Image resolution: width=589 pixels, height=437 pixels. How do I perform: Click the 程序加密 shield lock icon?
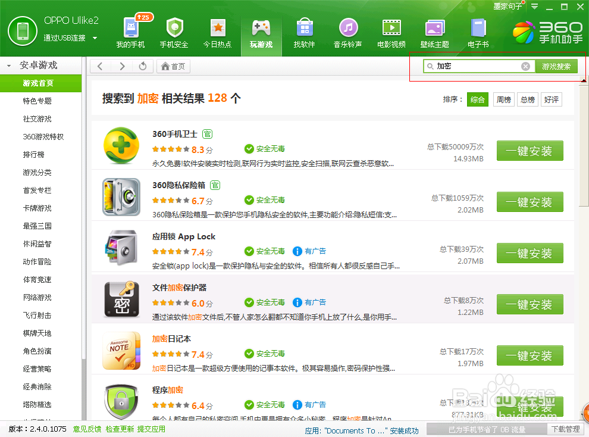(x=121, y=401)
